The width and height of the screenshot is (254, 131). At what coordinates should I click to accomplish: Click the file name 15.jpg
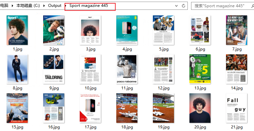click(17, 127)
